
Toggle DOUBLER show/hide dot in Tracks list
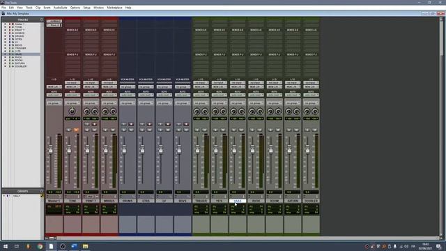5,66
